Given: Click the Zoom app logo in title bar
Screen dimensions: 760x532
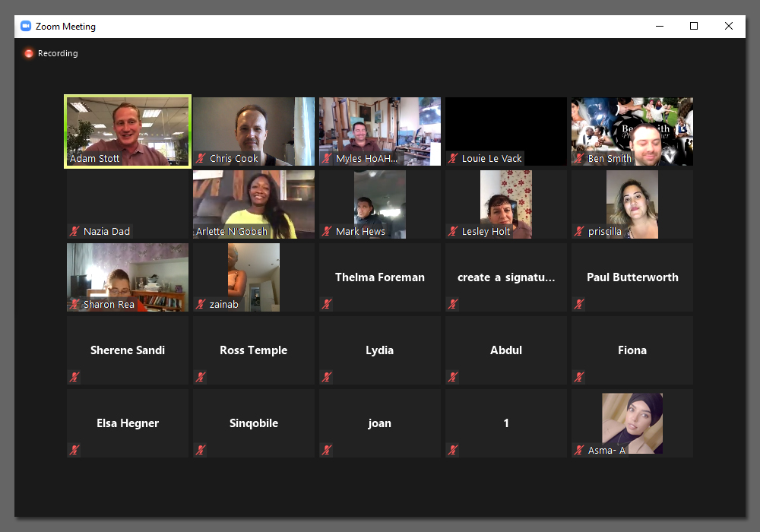Looking at the screenshot, I should click(26, 26).
